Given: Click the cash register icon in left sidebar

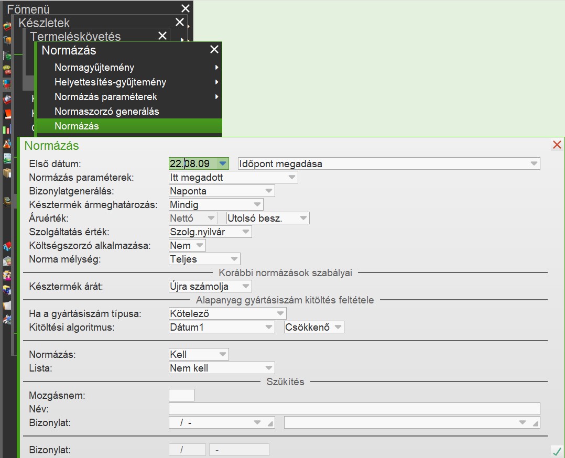Looking at the screenshot, I should (7, 202).
